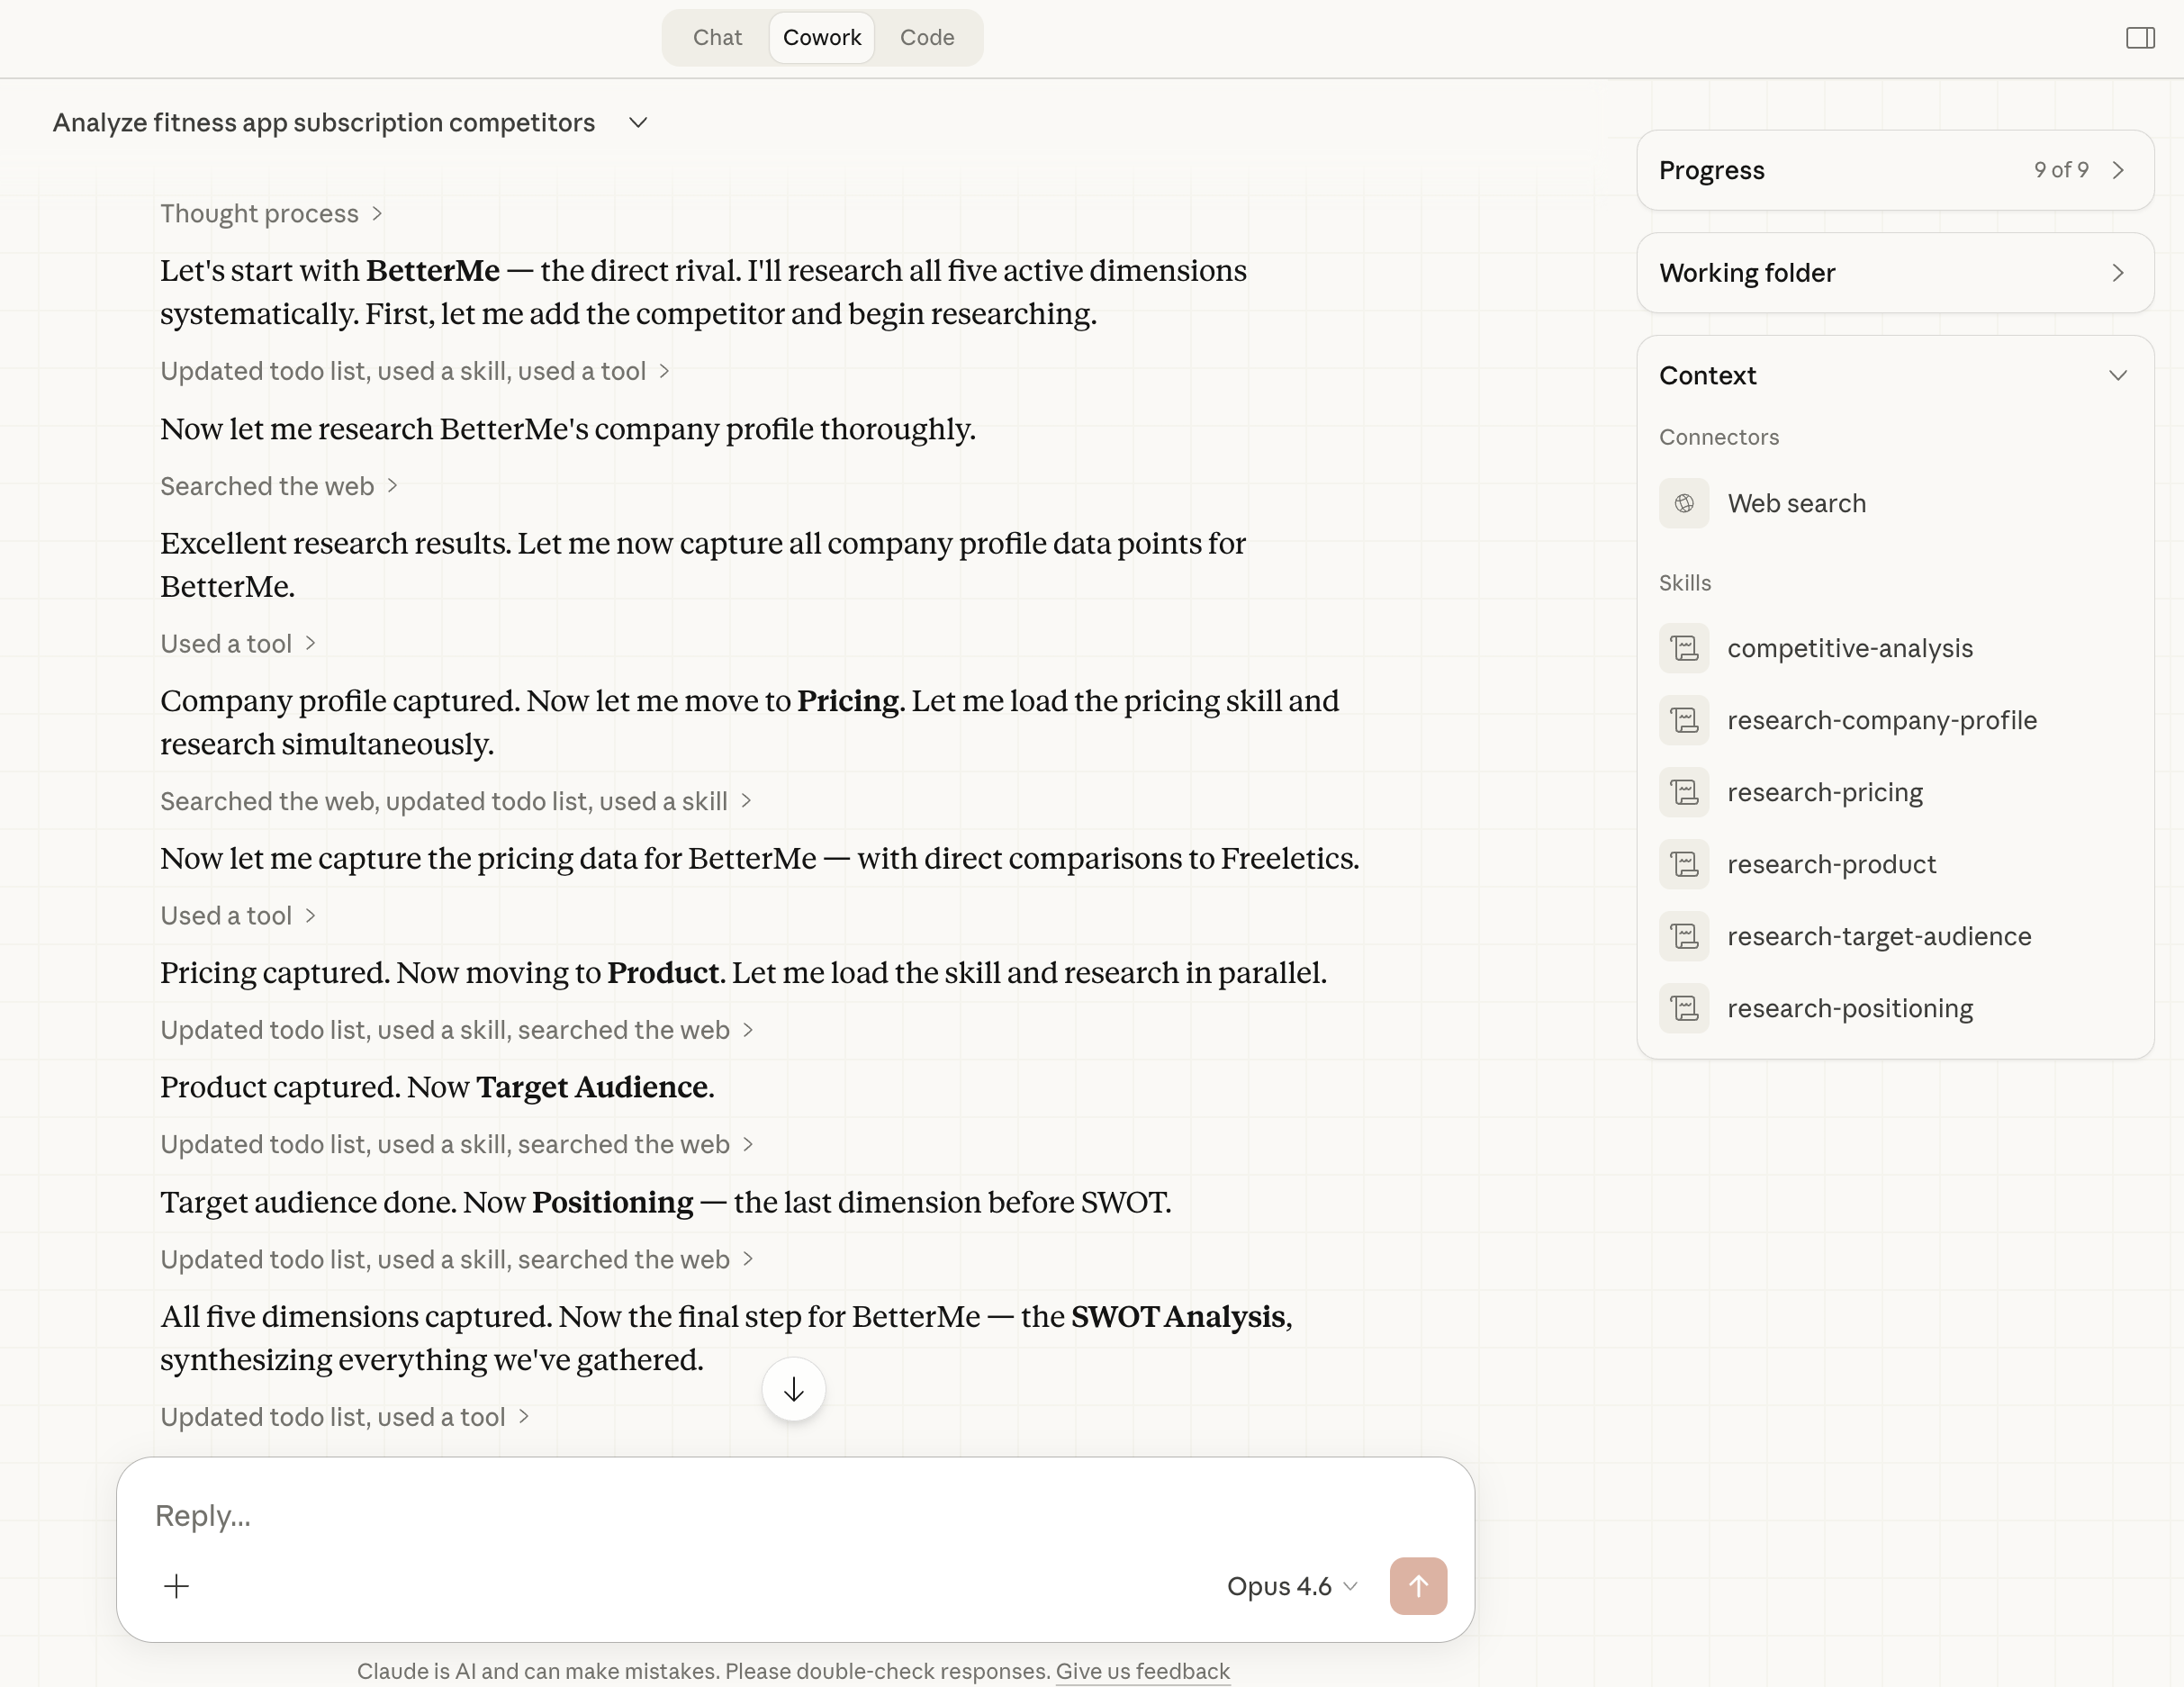This screenshot has width=2184, height=1687.
Task: Switch to the Code tab
Action: (926, 38)
